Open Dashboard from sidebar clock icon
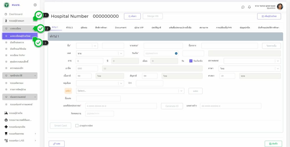290x147 pixels. (6, 14)
